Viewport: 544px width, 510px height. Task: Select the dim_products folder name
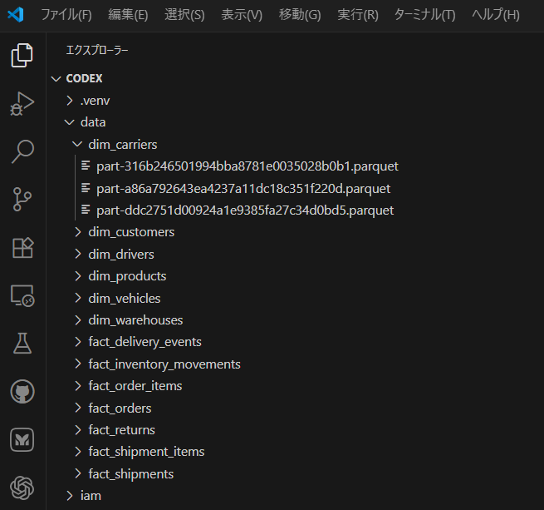point(127,276)
